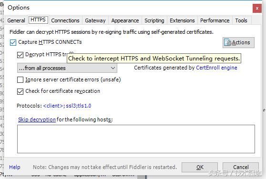Show the Performance tab

[215, 20]
